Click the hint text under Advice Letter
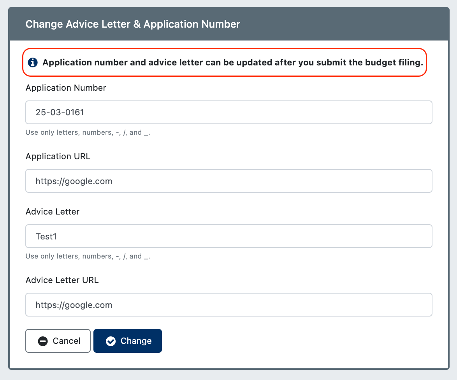This screenshot has height=380, width=457. pos(88,257)
